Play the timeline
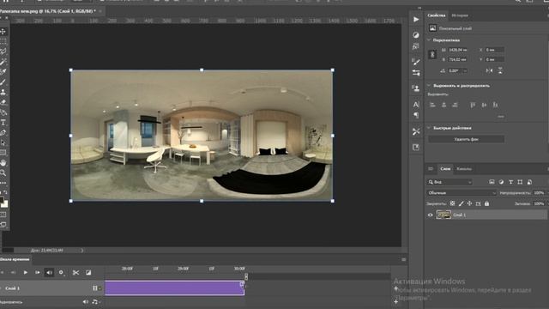The height and width of the screenshot is (309, 549). (26, 272)
